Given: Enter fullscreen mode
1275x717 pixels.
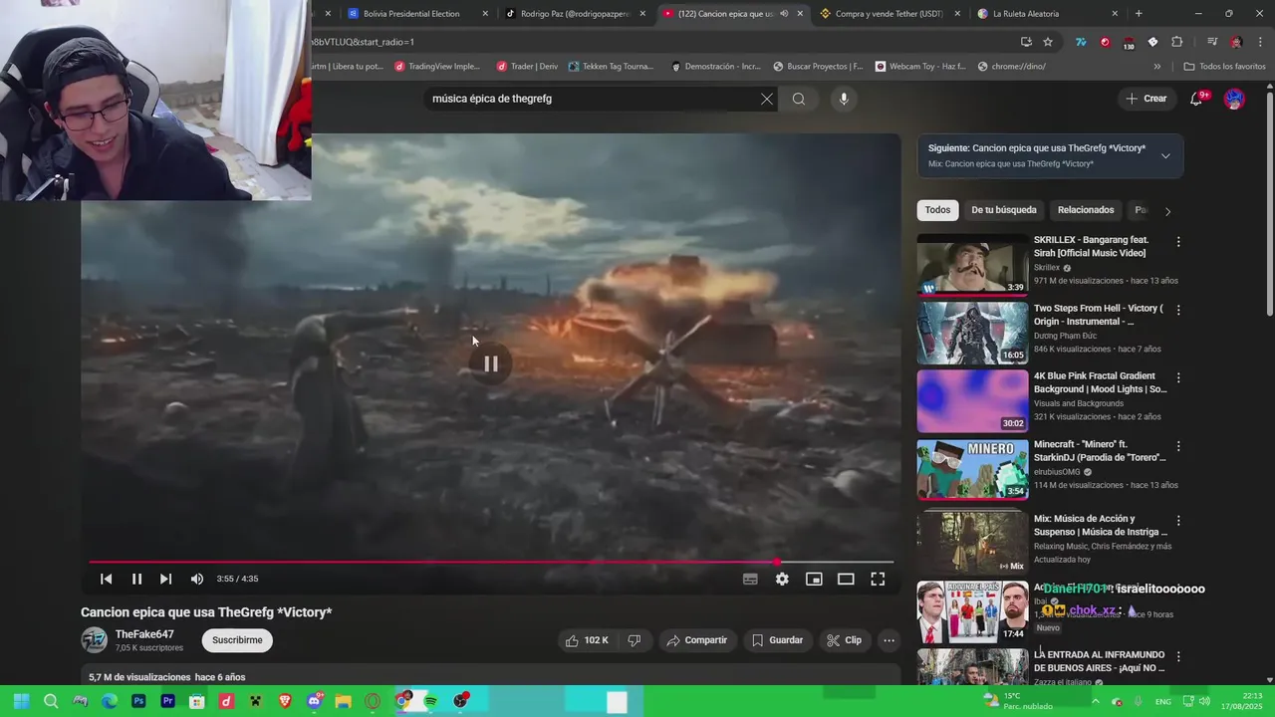Looking at the screenshot, I should tap(878, 579).
